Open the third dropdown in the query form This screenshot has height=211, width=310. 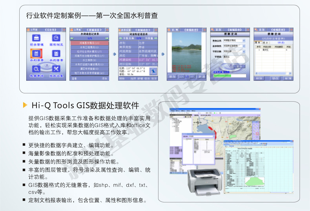234,51
